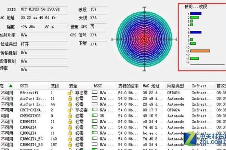Click MAC cell starting 40 16 9
The height and width of the screenshot is (150, 226).
point(153,116)
